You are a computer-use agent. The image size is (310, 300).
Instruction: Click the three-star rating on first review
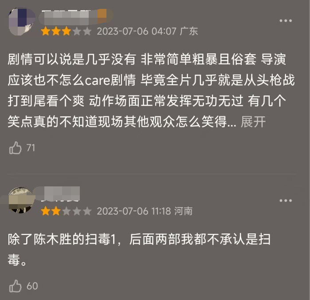coord(66,32)
